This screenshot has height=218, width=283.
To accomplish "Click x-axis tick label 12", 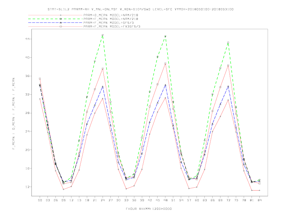I will 71,200.
